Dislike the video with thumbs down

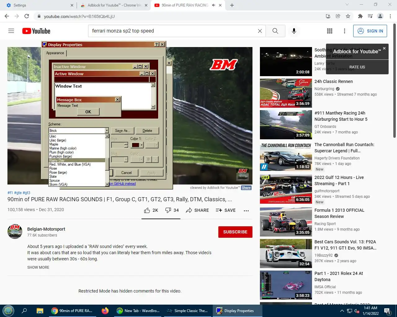click(172, 210)
